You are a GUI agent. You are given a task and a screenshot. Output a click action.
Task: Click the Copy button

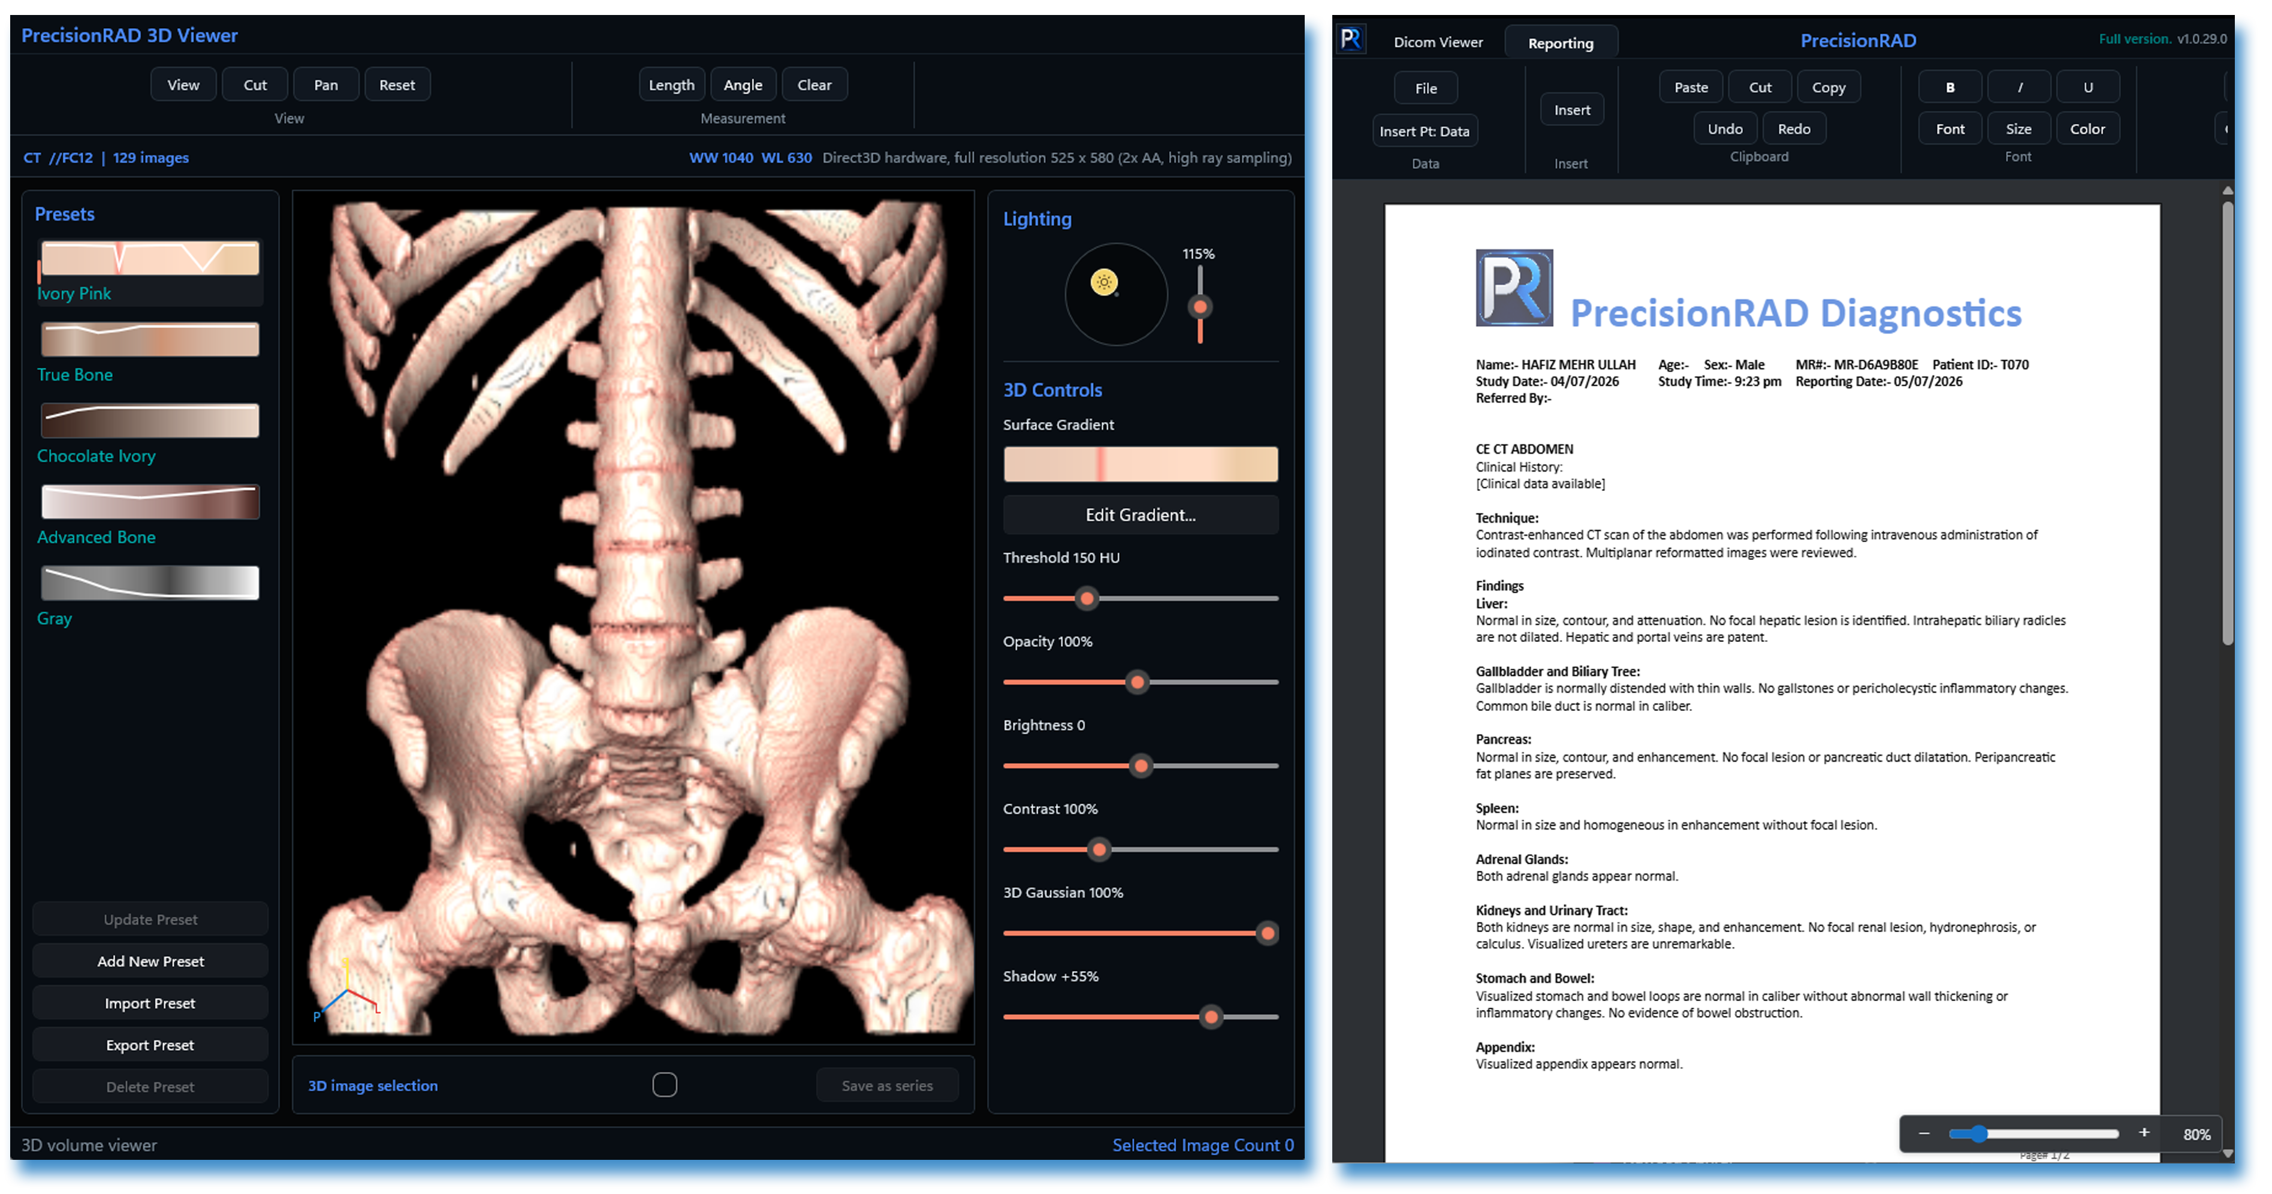click(x=1829, y=88)
